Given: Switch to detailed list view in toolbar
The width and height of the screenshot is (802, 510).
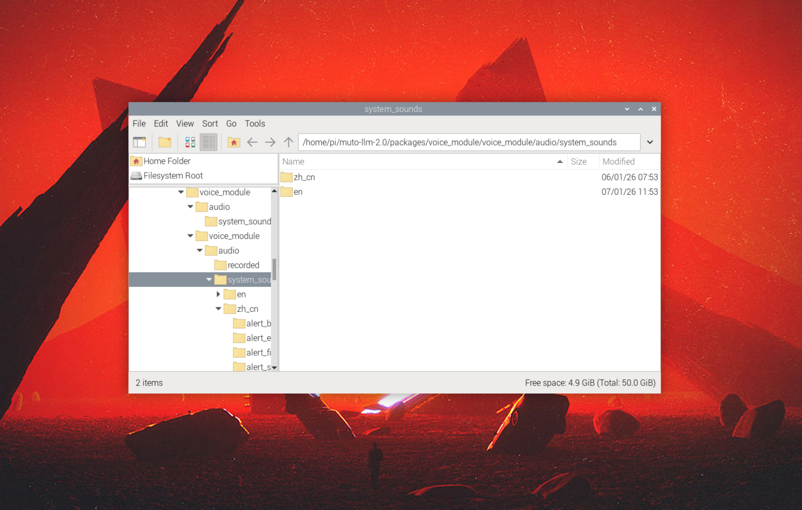Looking at the screenshot, I should pos(209,142).
